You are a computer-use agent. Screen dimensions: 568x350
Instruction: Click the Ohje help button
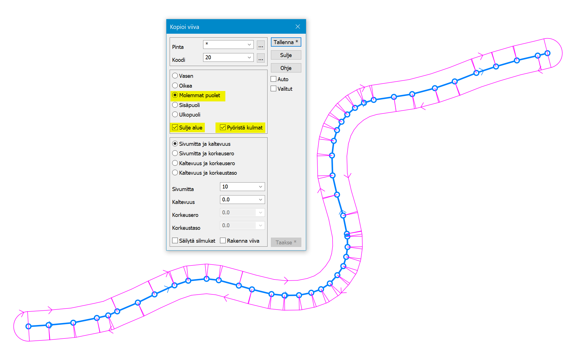286,68
